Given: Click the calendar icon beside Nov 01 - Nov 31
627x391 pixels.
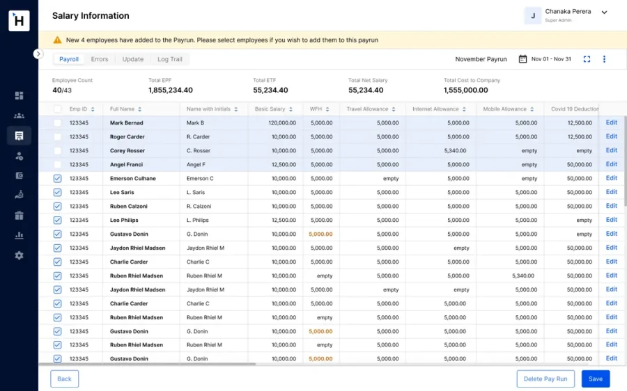Looking at the screenshot, I should tap(522, 59).
